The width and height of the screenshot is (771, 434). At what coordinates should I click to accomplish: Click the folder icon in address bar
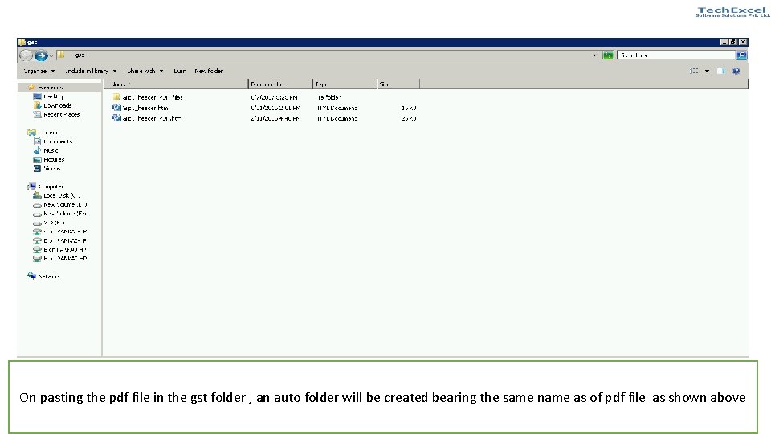click(61, 55)
